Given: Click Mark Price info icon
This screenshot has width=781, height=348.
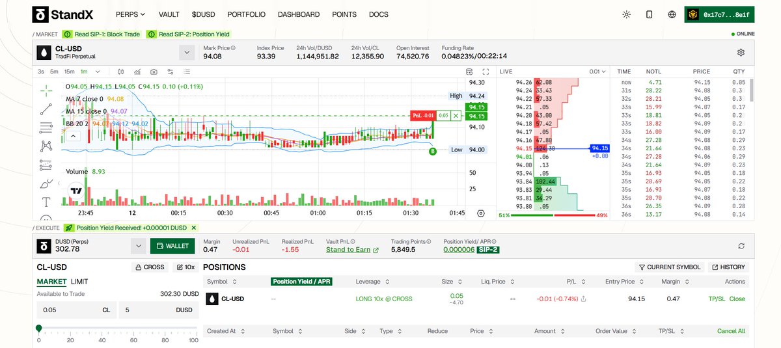Looking at the screenshot, I should pos(232,47).
